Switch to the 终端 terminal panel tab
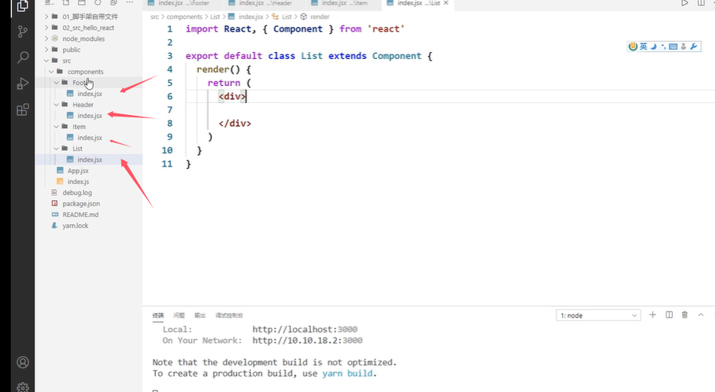 (158, 315)
